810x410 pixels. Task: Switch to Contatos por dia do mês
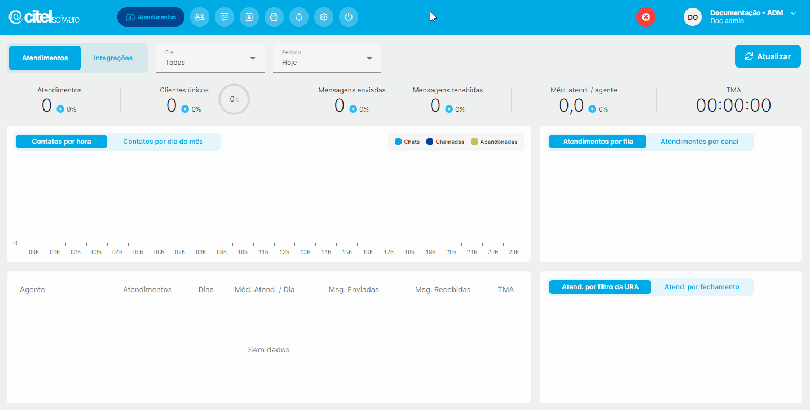pyautogui.click(x=163, y=142)
